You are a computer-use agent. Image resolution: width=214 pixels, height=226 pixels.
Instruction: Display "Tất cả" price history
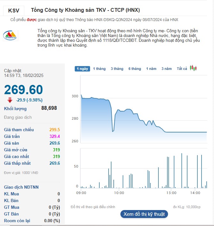(x=182, y=69)
